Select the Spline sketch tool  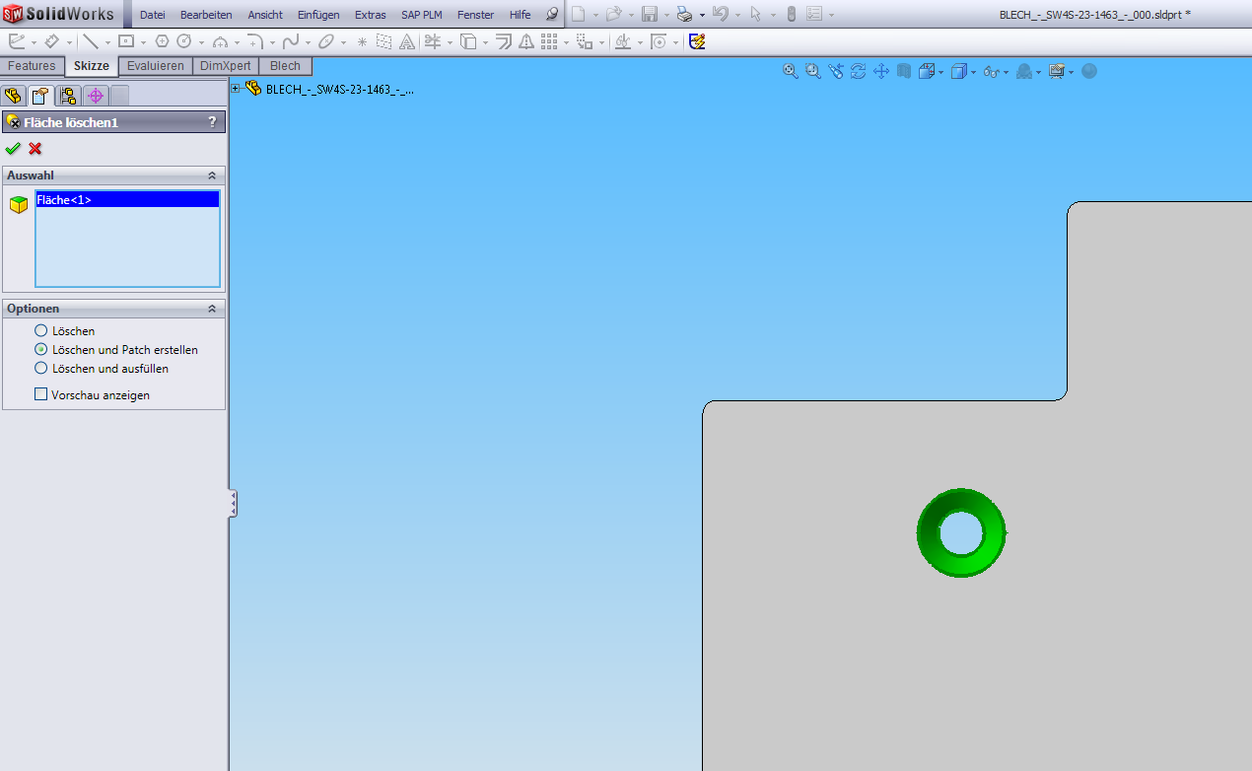291,41
